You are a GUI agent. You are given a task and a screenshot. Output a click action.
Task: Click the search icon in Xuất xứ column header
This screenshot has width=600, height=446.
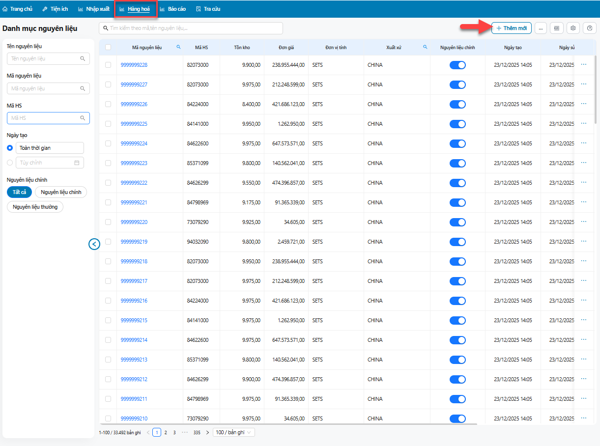point(425,47)
